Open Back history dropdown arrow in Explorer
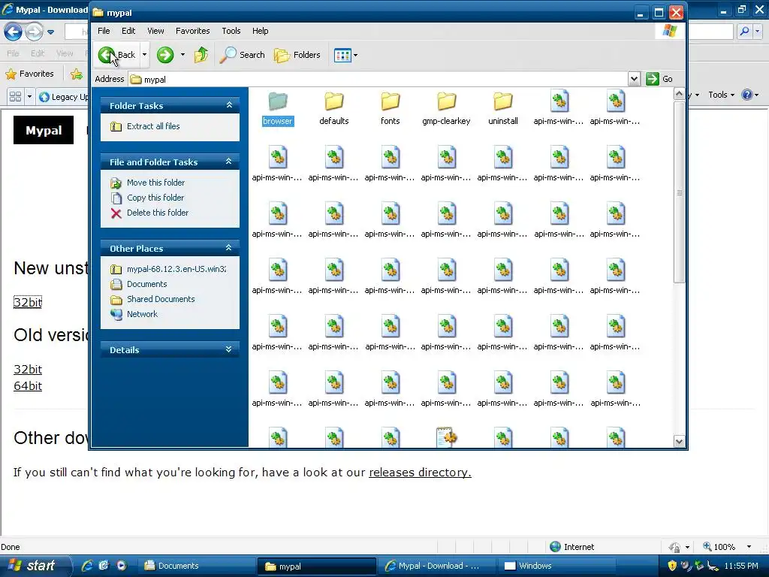 (x=144, y=55)
